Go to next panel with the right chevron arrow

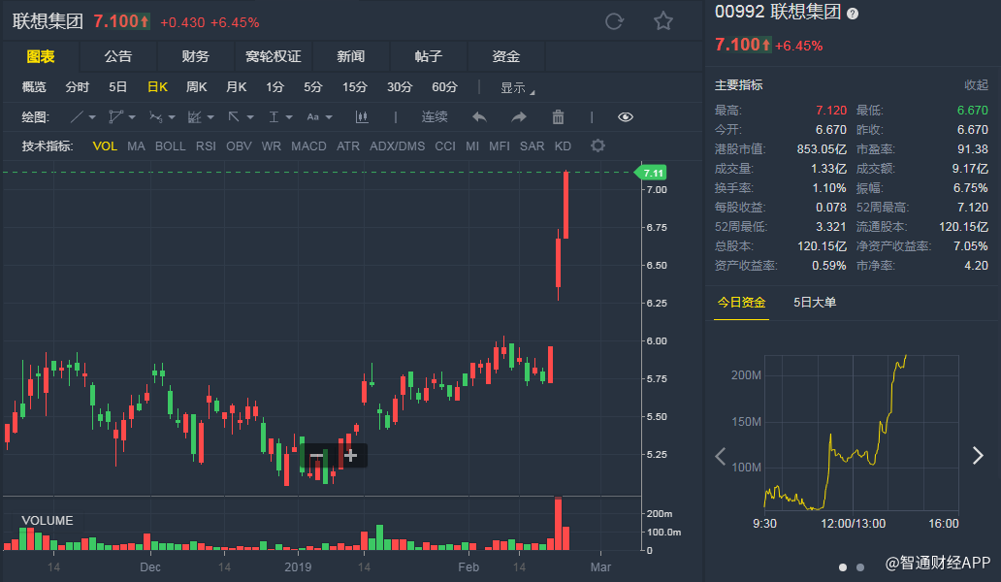978,455
